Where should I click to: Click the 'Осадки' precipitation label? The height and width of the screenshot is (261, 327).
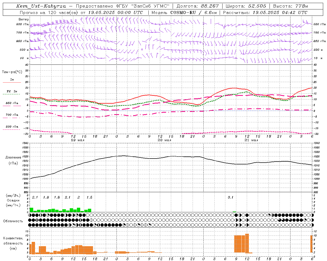(x=13, y=200)
